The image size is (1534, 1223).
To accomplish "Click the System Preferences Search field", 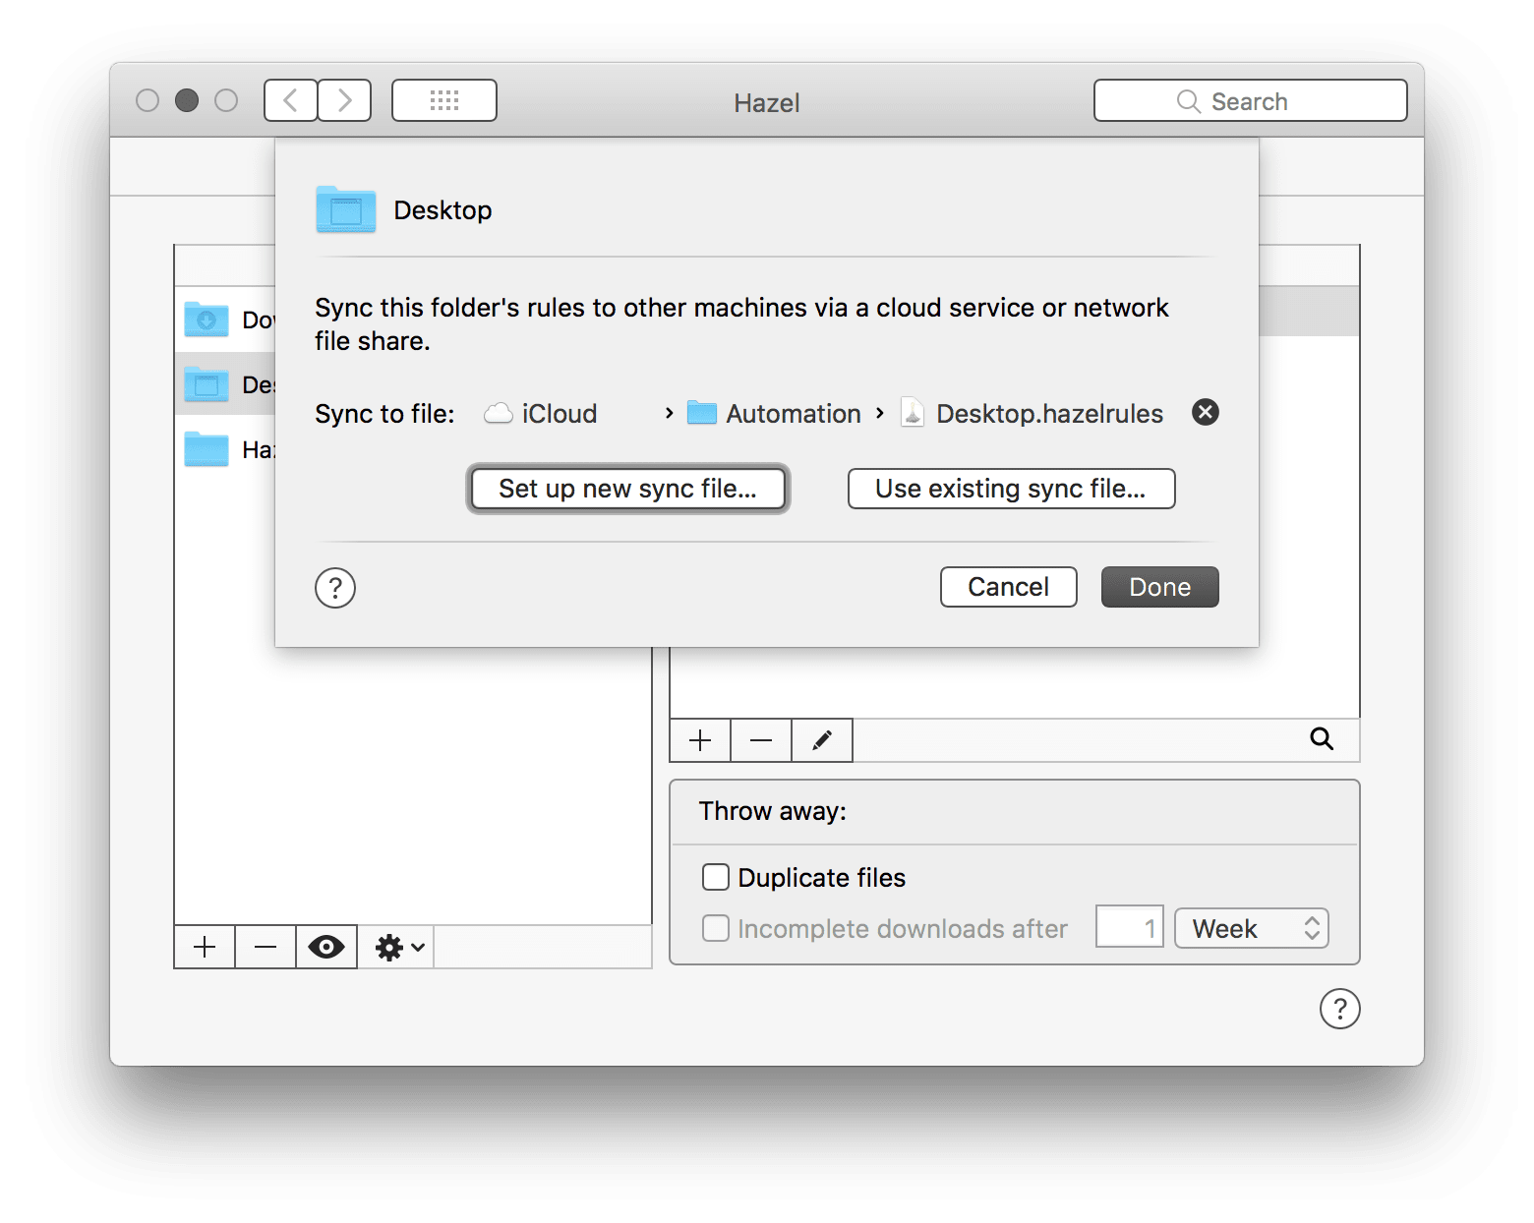I will tap(1250, 101).
